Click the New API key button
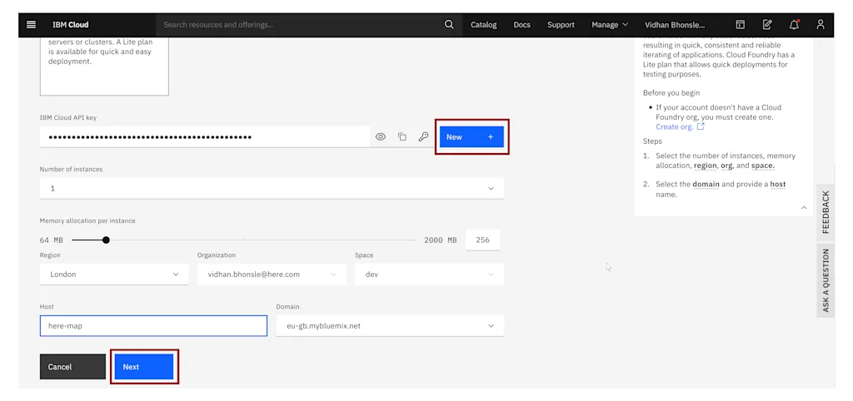 coord(471,137)
